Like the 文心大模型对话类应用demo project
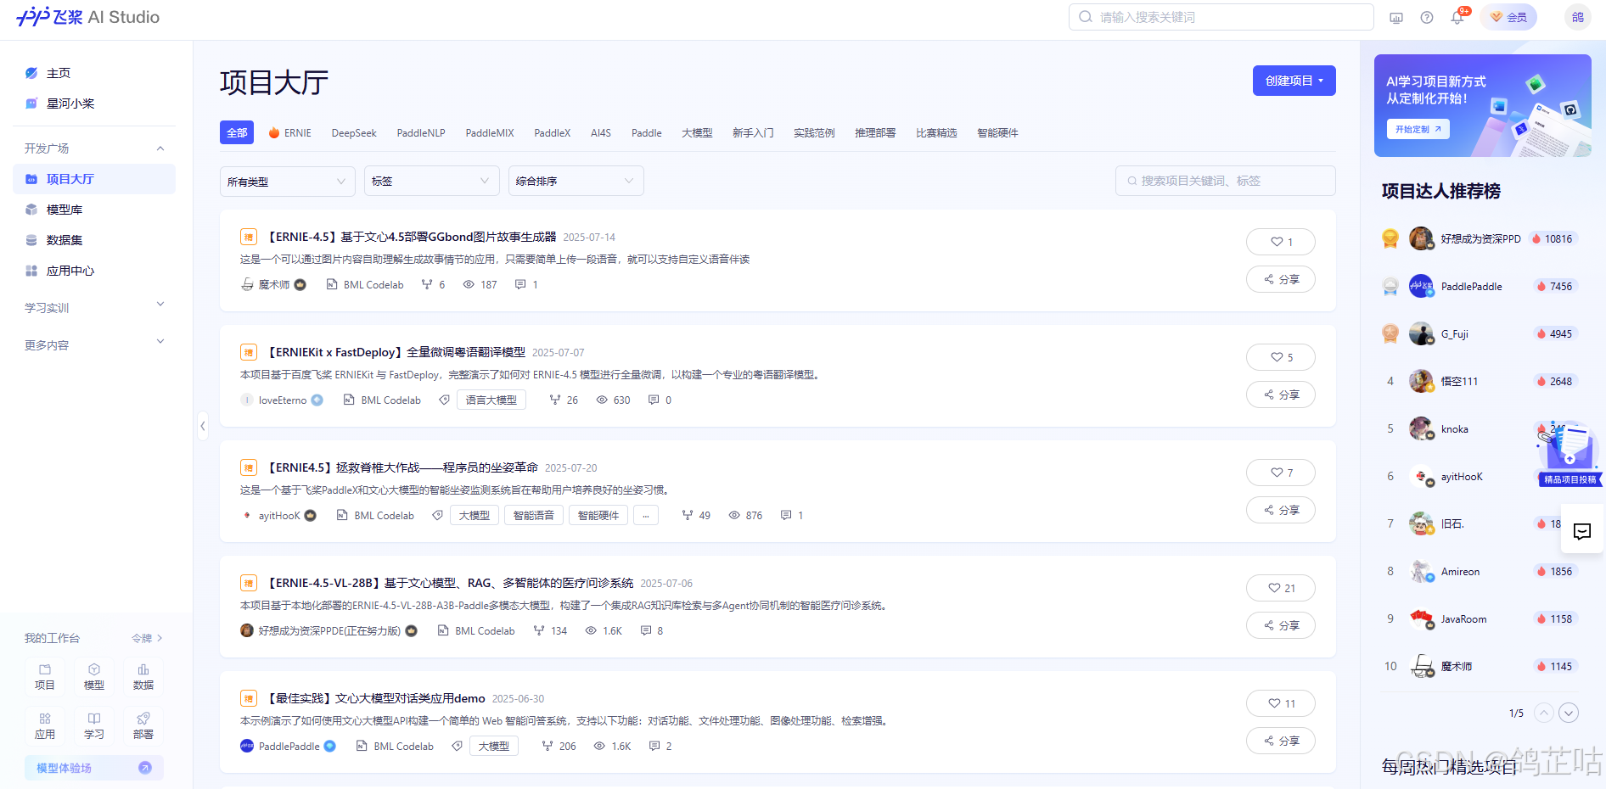Viewport: 1606px width, 789px height. (x=1281, y=703)
